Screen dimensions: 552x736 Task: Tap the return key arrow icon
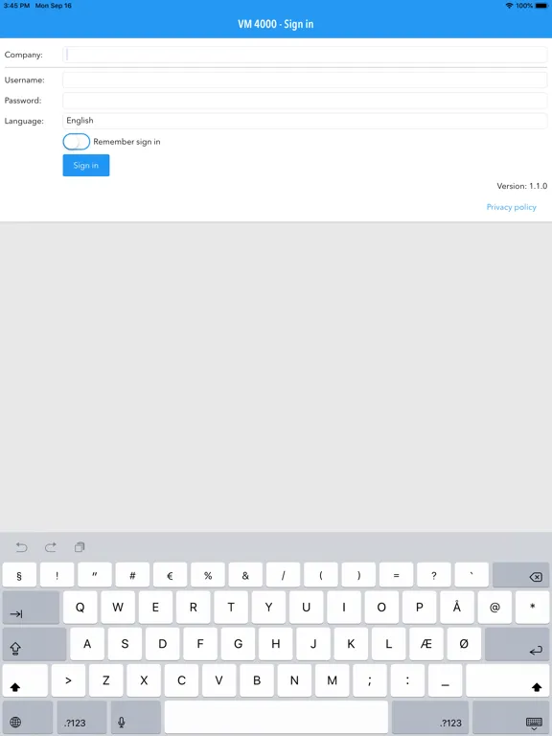(517, 644)
